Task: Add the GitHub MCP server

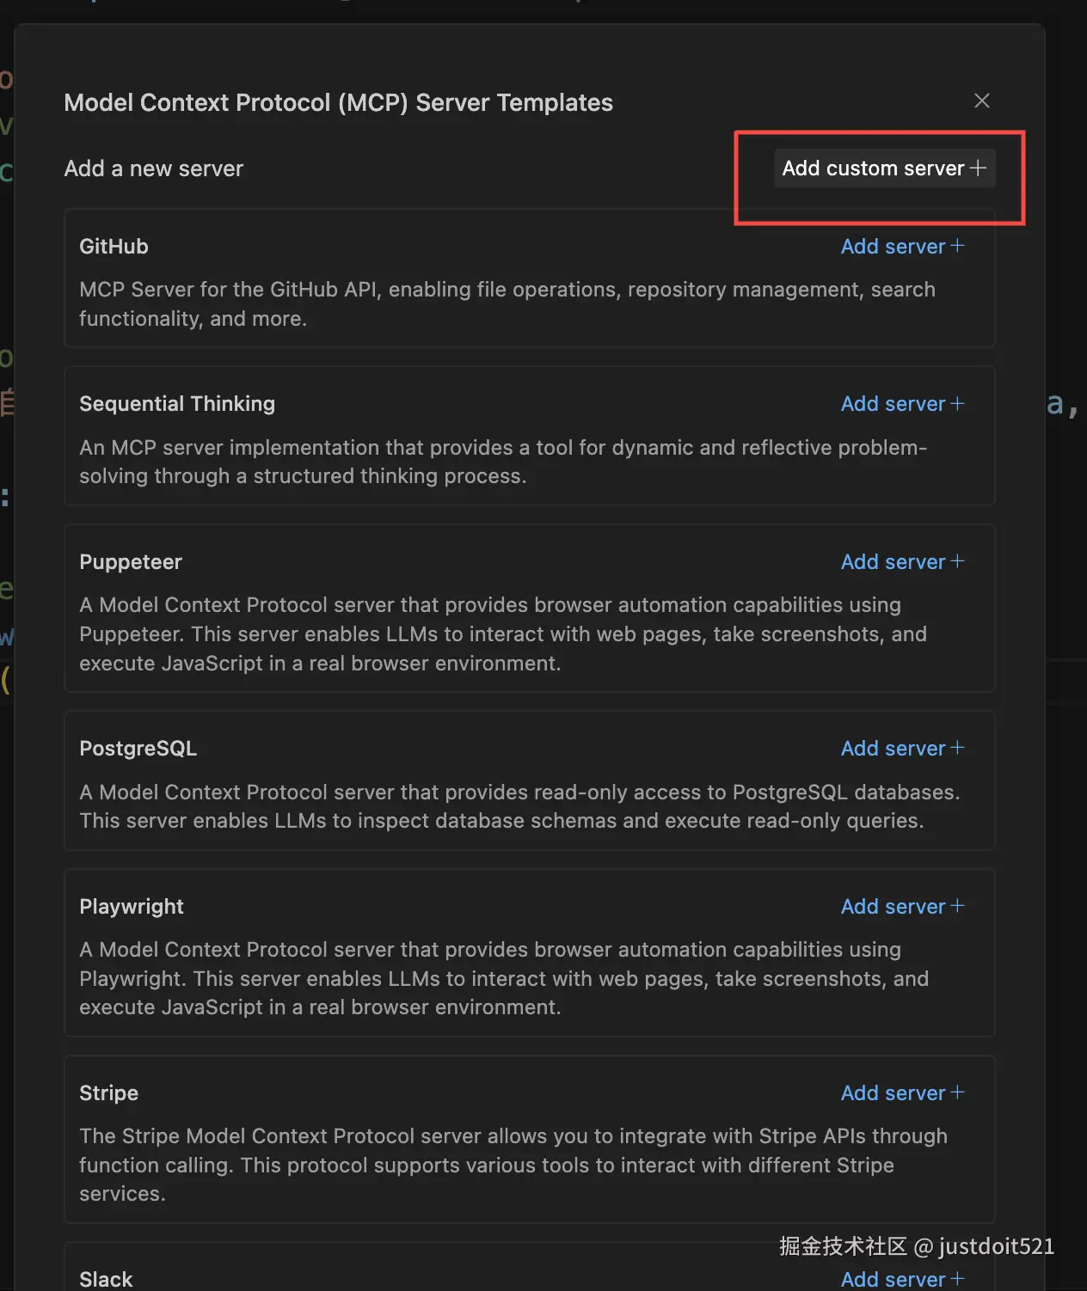Action: pyautogui.click(x=894, y=247)
